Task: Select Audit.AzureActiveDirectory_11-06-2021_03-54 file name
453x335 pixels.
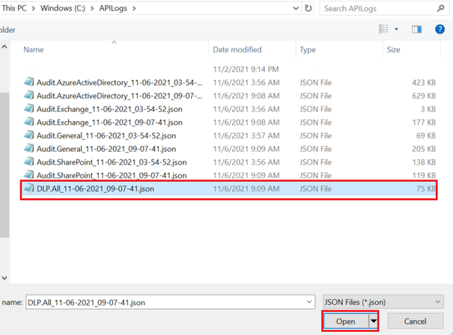Action: 119,82
